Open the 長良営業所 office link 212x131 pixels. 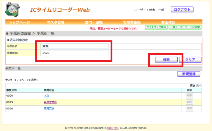point(50,102)
